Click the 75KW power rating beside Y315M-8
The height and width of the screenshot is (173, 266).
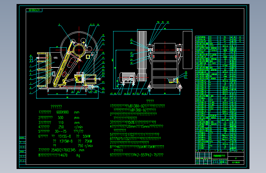coord(88,141)
